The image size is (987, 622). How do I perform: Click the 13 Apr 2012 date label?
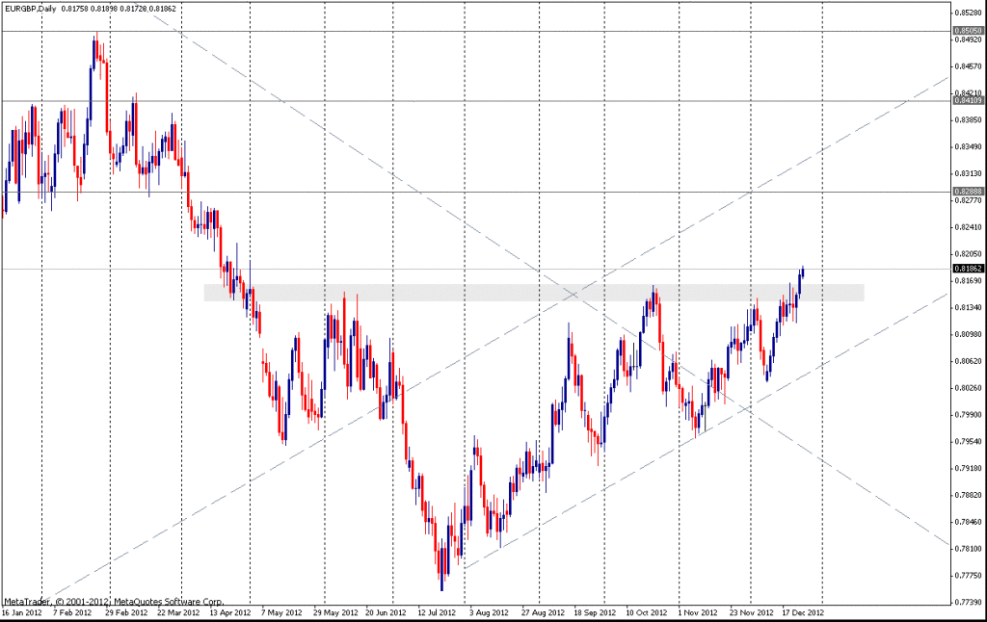click(227, 611)
